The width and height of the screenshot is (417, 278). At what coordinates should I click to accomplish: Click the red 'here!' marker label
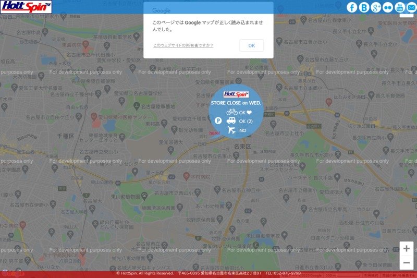click(x=214, y=133)
